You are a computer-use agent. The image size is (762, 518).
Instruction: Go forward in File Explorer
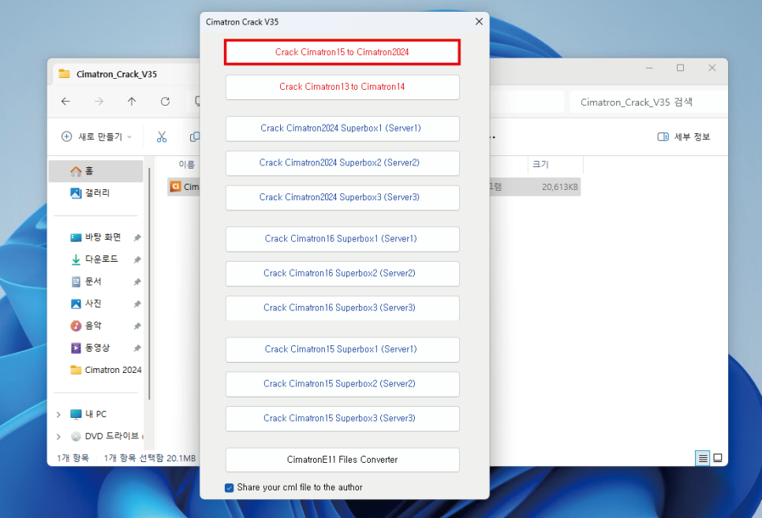(x=99, y=101)
